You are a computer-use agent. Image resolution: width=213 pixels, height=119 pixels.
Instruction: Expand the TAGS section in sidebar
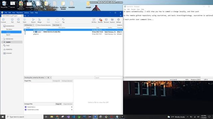click(2, 46)
